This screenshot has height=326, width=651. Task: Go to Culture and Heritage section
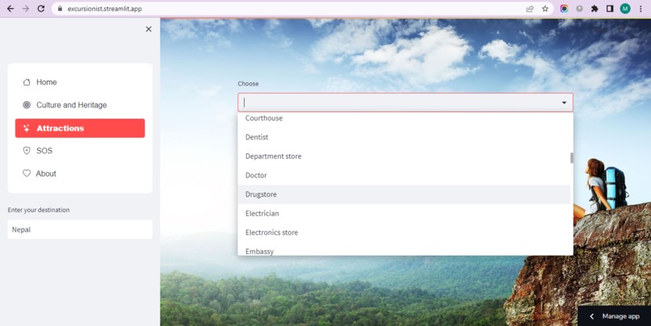point(80,105)
